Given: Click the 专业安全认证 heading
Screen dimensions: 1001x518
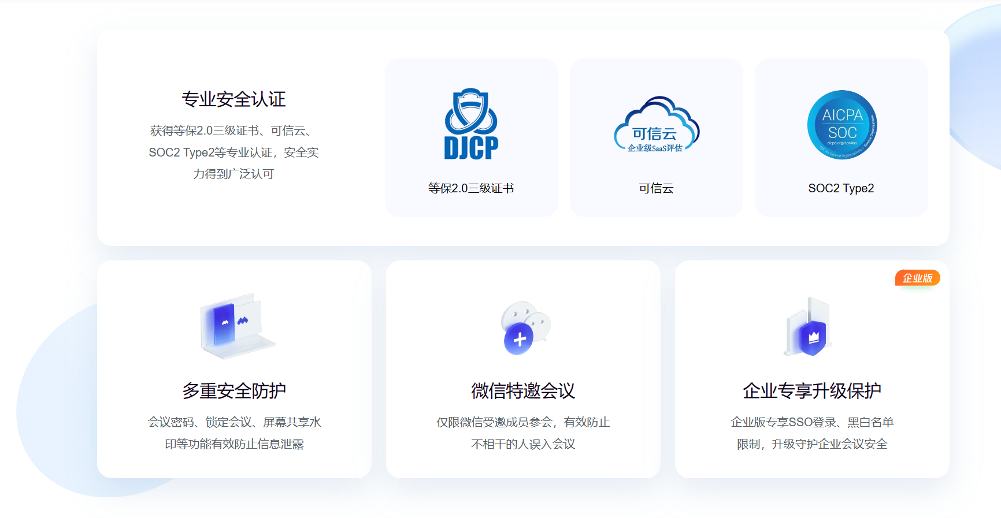Looking at the screenshot, I should pos(234,99).
